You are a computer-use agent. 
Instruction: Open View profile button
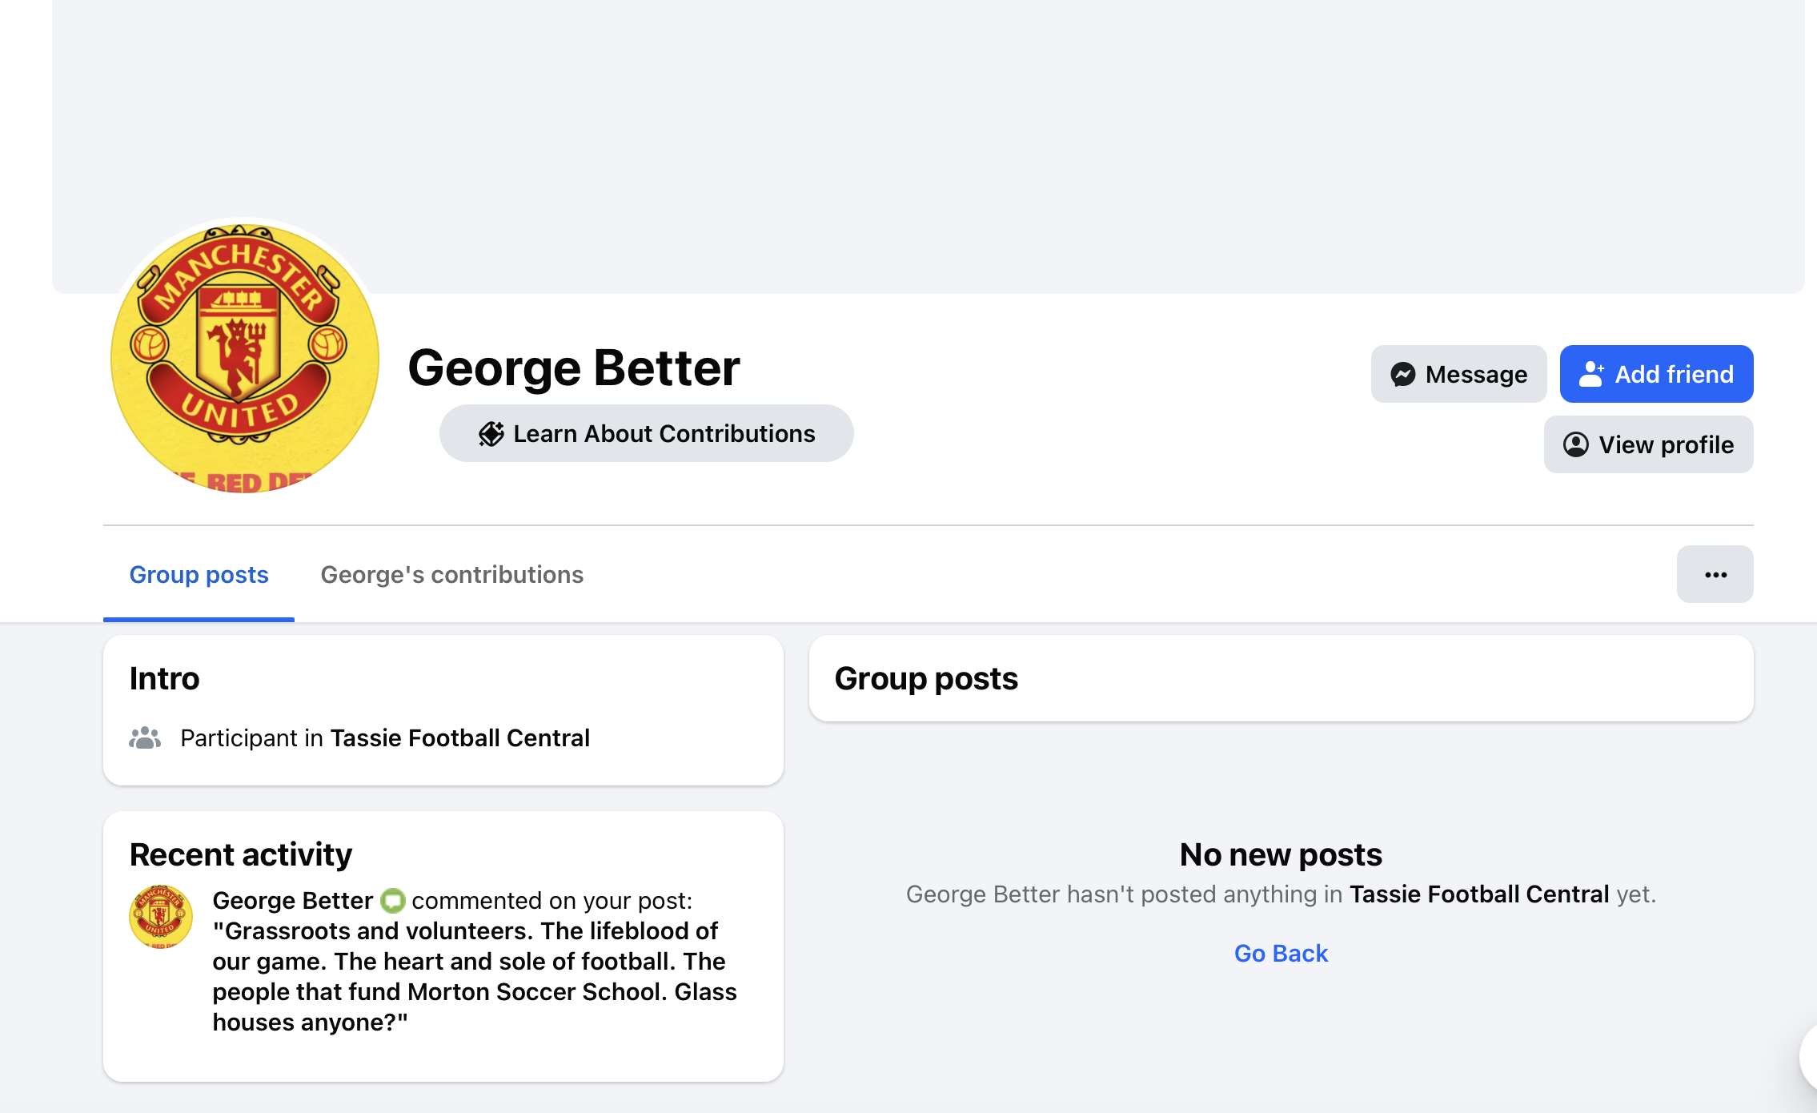(1648, 444)
